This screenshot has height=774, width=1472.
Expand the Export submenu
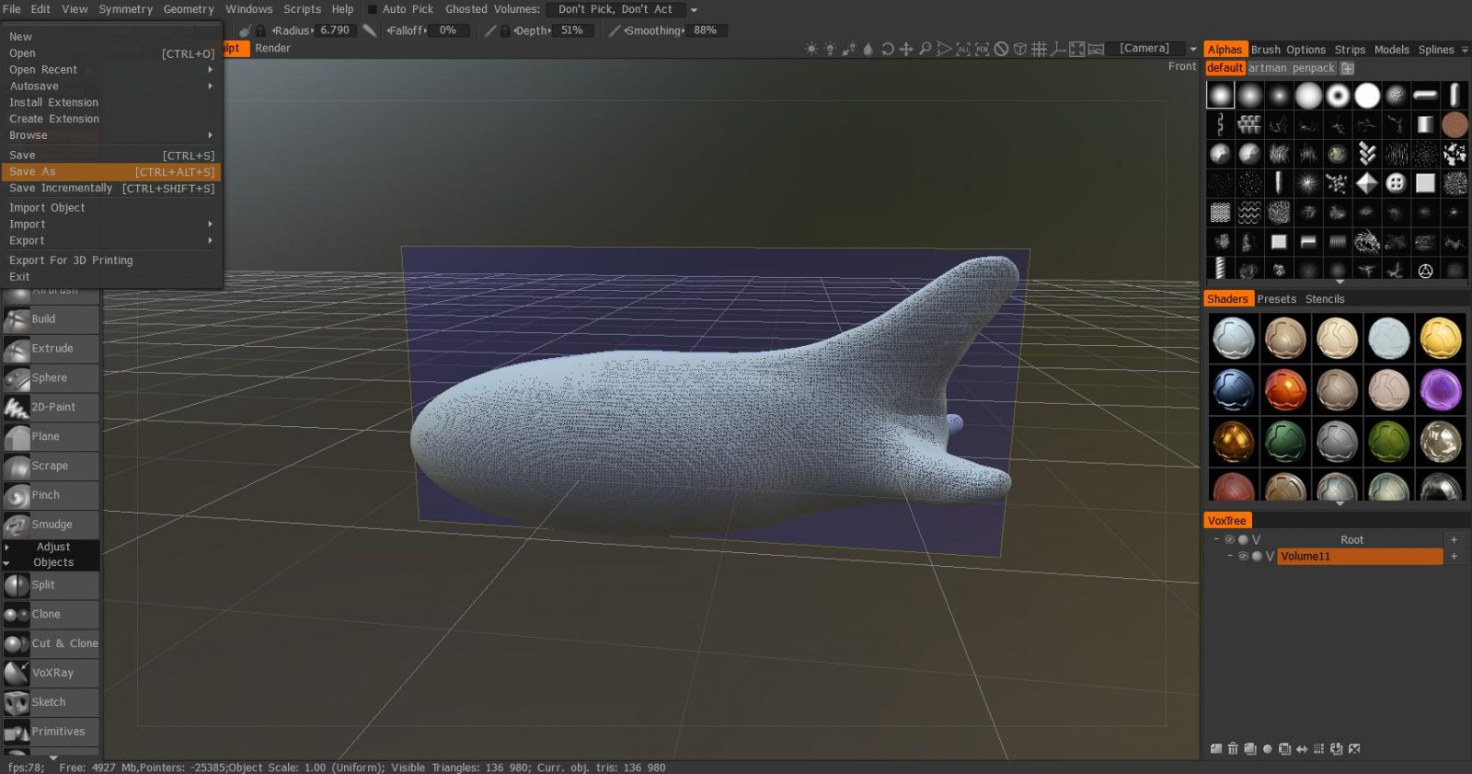[210, 241]
